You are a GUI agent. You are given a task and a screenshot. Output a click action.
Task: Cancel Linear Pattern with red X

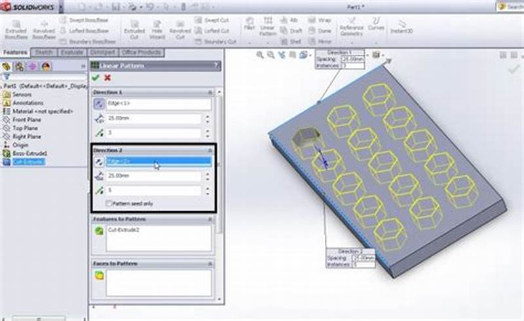tap(107, 78)
